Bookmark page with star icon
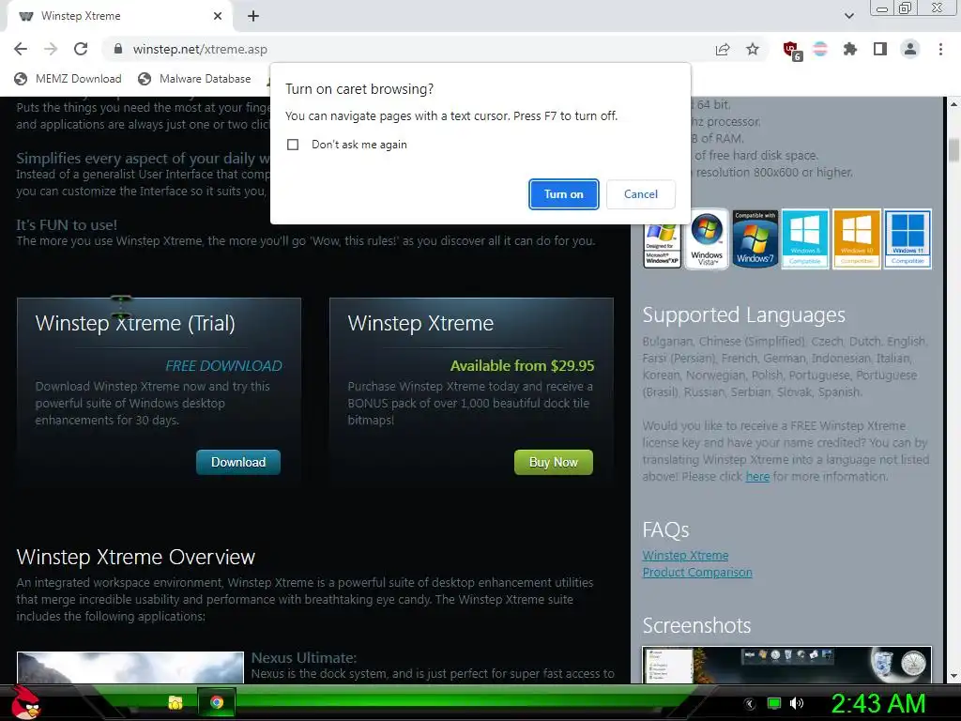The image size is (961, 721). point(753,49)
